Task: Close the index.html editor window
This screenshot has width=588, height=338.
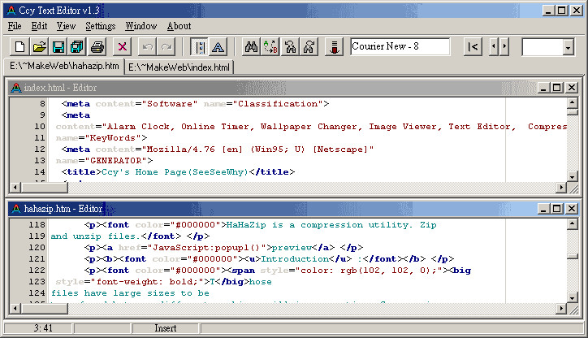Action: point(572,88)
